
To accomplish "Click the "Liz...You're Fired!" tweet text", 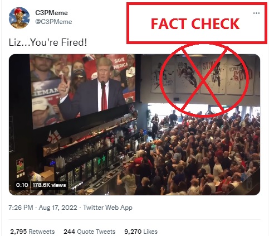I will coord(48,42).
